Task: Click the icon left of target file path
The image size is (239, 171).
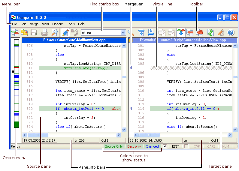Action: pyautogui.click(x=131, y=40)
